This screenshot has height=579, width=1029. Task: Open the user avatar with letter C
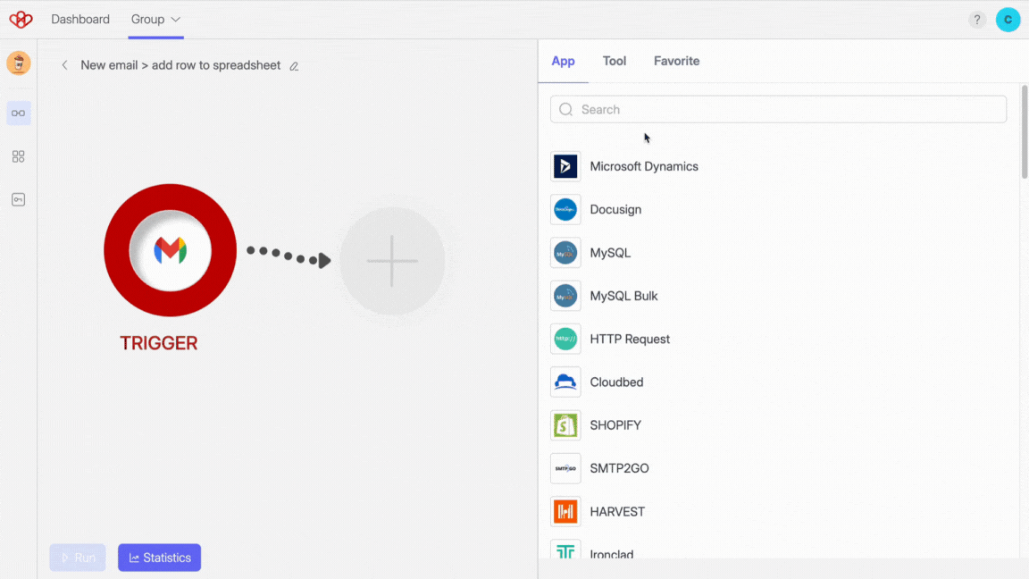[x=1008, y=20]
